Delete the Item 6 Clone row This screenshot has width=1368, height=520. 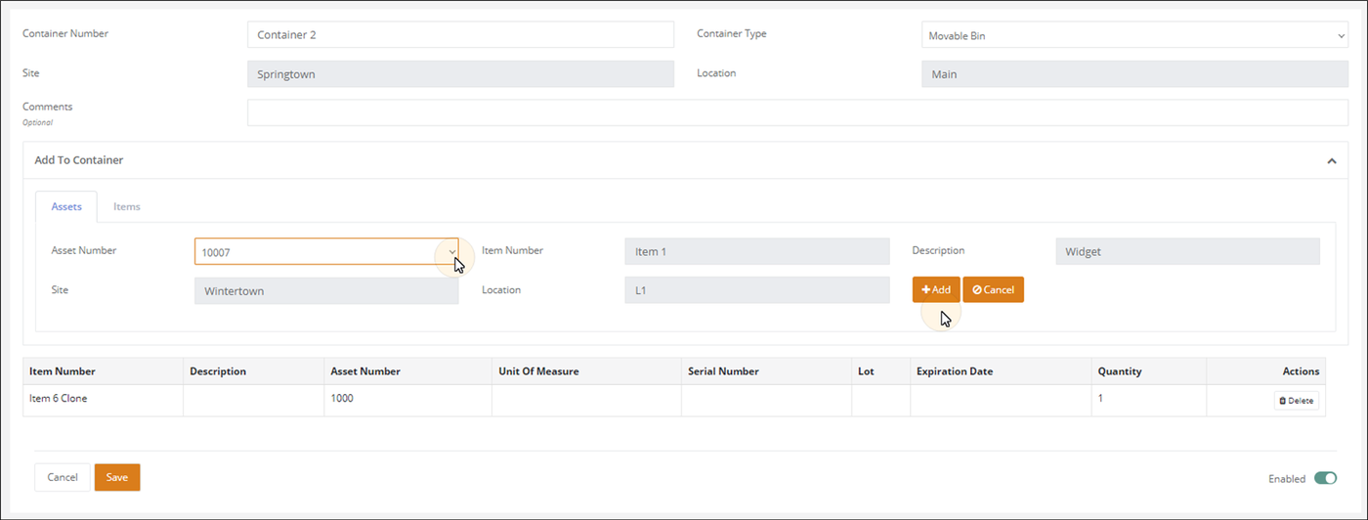pyautogui.click(x=1297, y=401)
